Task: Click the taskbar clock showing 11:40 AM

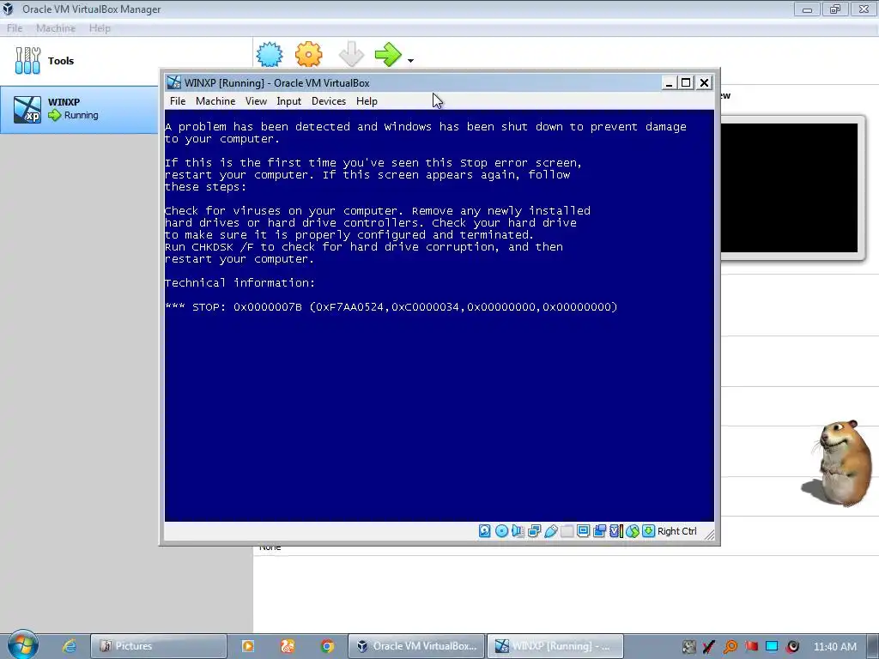Action: pyautogui.click(x=834, y=647)
